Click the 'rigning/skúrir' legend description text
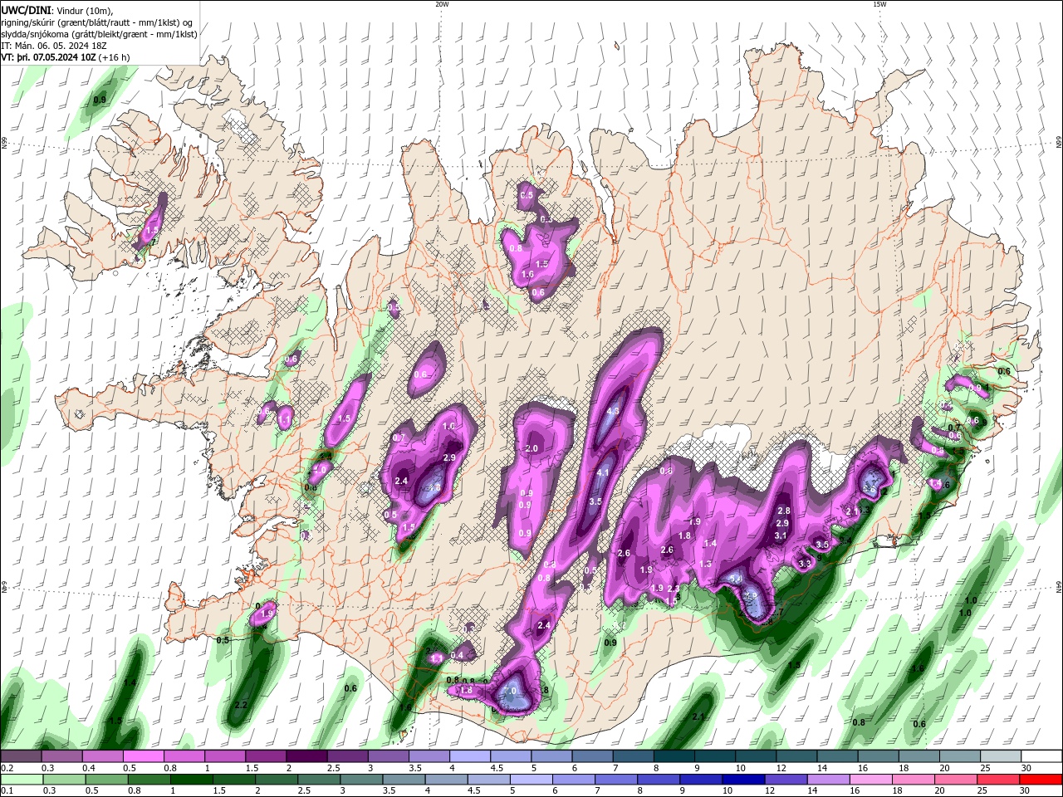 pos(29,22)
